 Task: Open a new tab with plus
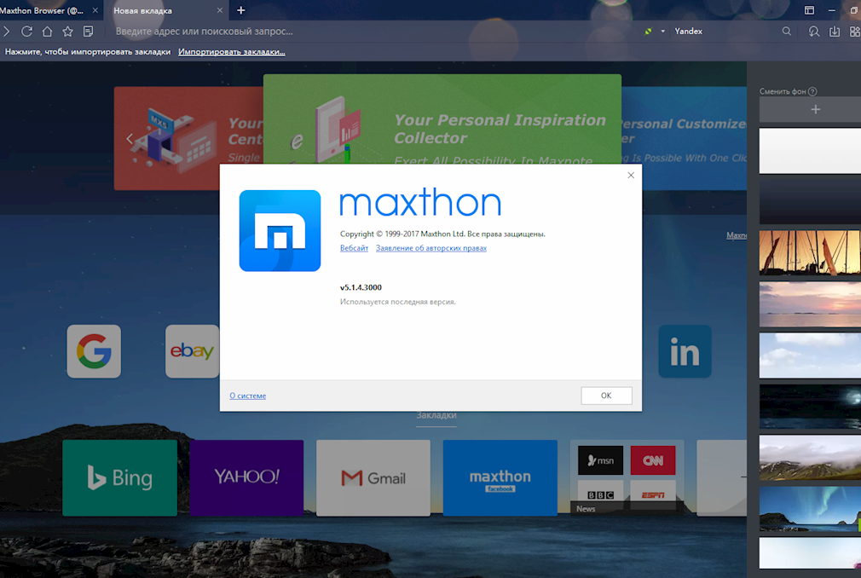coord(240,10)
